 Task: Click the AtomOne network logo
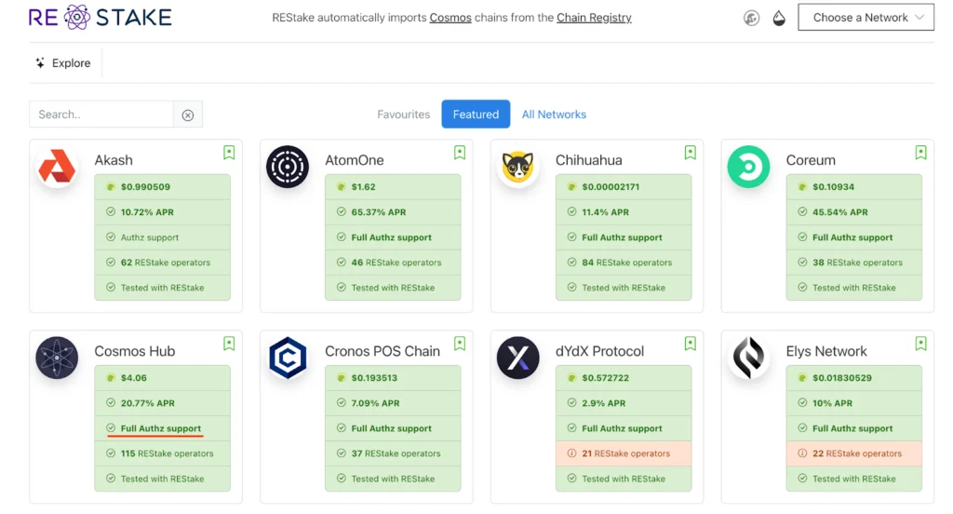(288, 168)
